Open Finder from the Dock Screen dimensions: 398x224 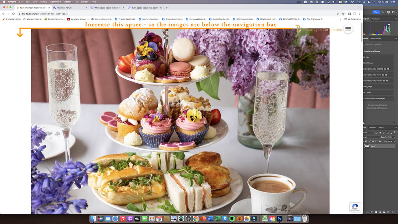(x=94, y=219)
